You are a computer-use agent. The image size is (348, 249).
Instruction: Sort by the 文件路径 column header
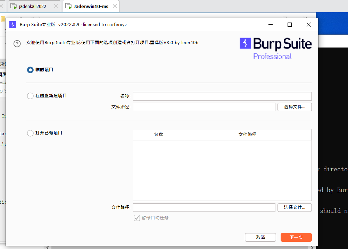248,135
